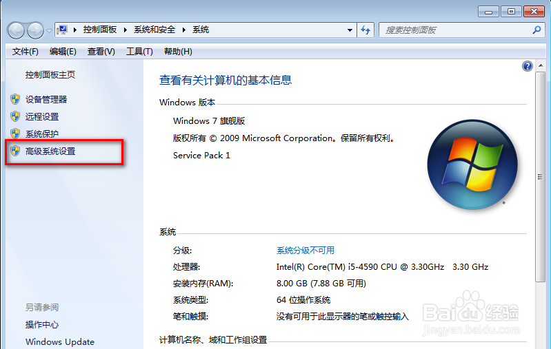Click the magnifier search icon
Viewport: 551px width, 349px height.
(x=537, y=30)
